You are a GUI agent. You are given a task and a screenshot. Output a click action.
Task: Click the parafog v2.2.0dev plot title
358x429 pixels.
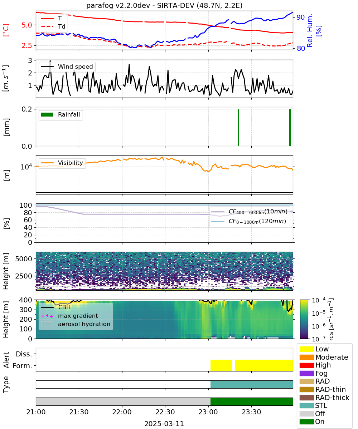(x=164, y=6)
